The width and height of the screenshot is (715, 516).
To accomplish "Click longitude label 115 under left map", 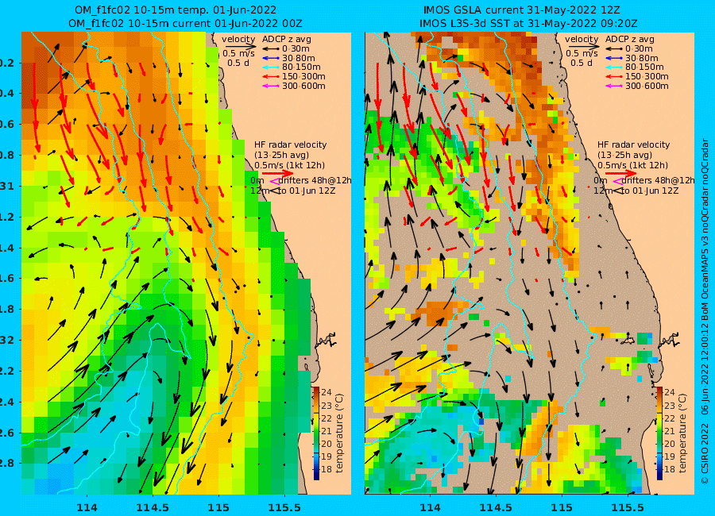I will click(218, 507).
